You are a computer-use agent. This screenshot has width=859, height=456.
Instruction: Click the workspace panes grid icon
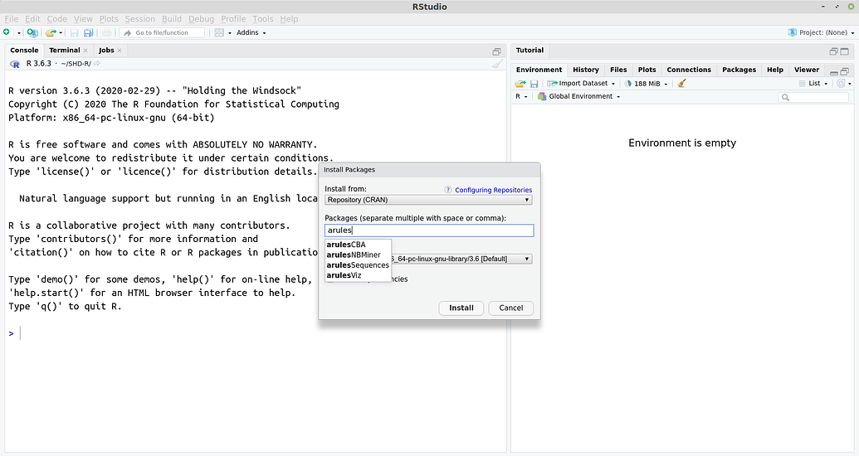219,33
